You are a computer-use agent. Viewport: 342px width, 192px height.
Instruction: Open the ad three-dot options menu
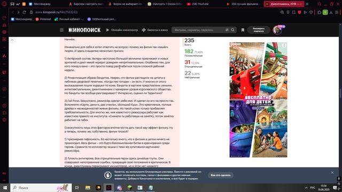coord(284,45)
